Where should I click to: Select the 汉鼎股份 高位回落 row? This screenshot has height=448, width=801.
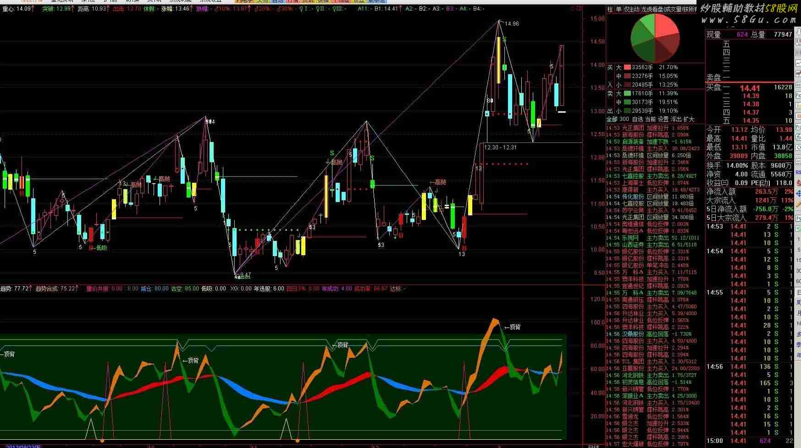pyautogui.click(x=655, y=334)
